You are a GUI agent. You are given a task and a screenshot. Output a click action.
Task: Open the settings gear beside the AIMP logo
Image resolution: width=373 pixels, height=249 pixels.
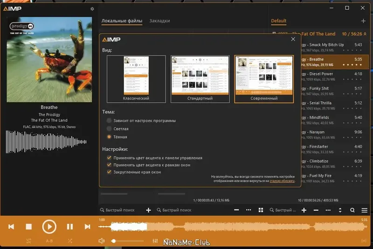pyautogui.click(x=92, y=9)
